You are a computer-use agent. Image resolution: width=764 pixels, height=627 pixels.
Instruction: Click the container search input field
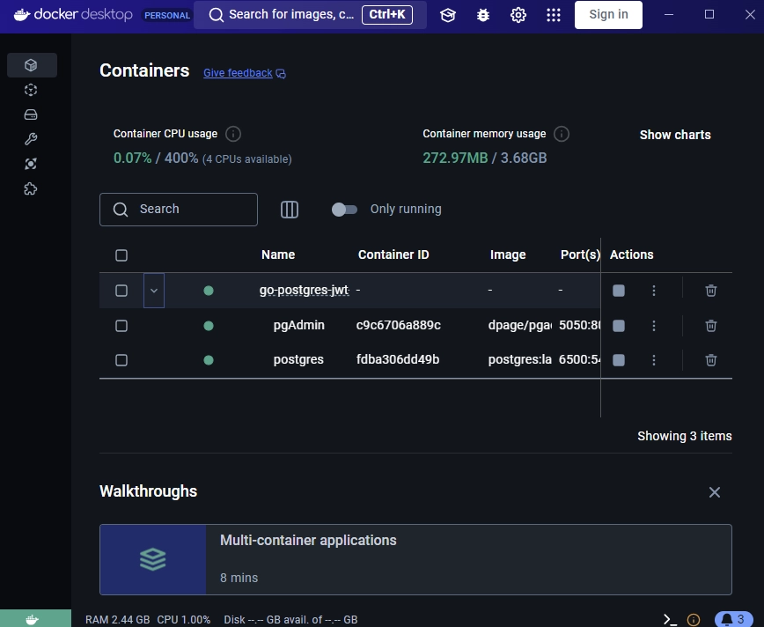pyautogui.click(x=178, y=209)
